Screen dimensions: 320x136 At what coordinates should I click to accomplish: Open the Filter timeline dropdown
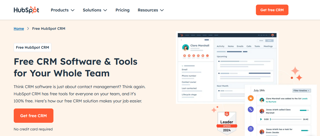(302, 91)
